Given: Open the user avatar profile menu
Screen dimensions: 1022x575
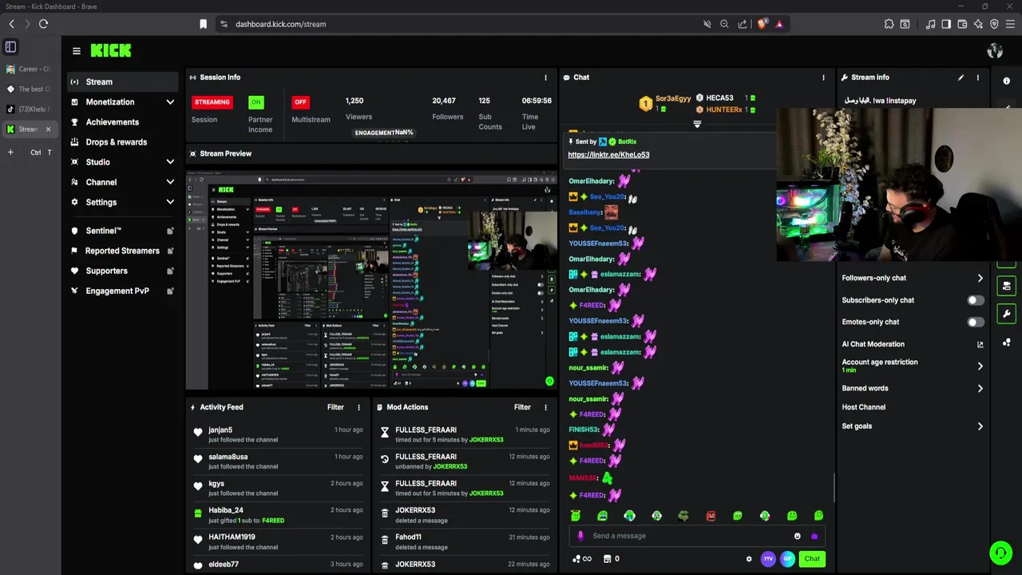Looking at the screenshot, I should tap(995, 51).
